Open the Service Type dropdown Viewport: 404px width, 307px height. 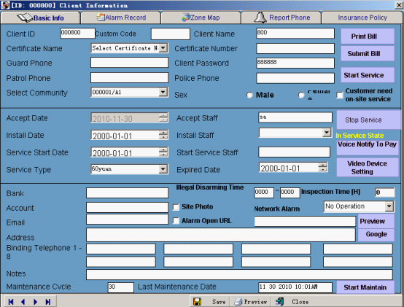163,169
